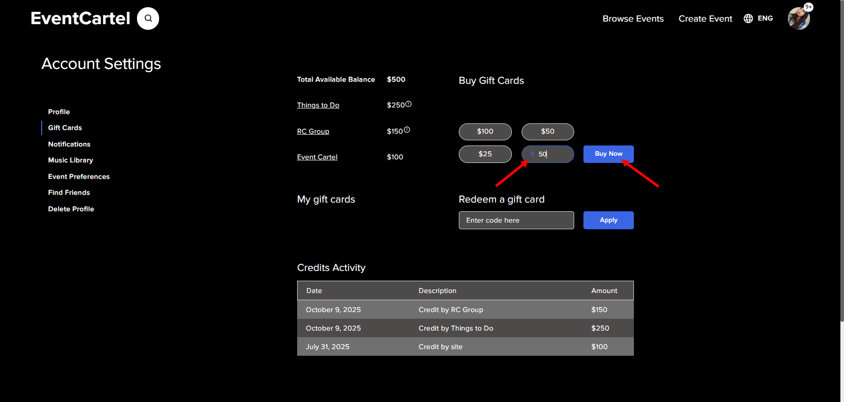Screen dimensions: 844x402
Task: Go to Browse Events
Action: [x=633, y=19]
